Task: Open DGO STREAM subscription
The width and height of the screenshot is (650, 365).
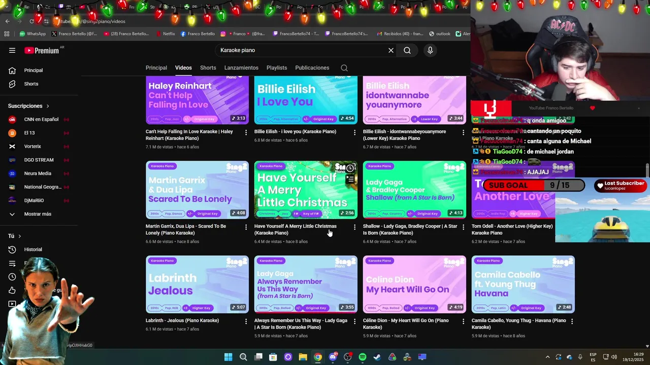Action: pos(39,160)
